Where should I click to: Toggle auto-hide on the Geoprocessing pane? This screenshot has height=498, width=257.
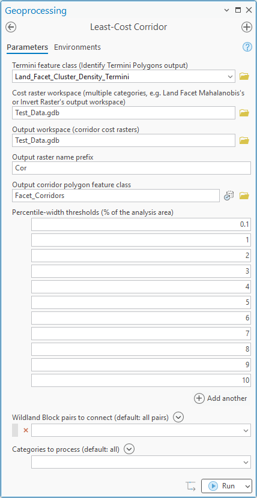pos(238,10)
